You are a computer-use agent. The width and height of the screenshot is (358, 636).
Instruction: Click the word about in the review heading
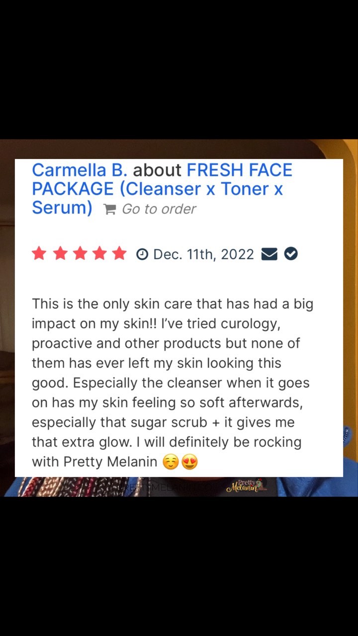click(x=157, y=170)
